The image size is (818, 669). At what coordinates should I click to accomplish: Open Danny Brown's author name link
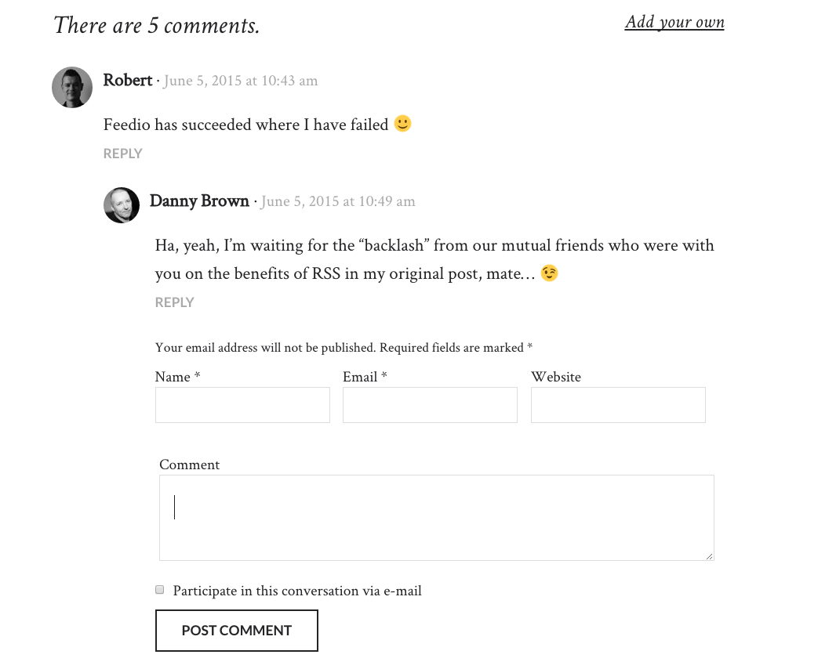(x=199, y=201)
